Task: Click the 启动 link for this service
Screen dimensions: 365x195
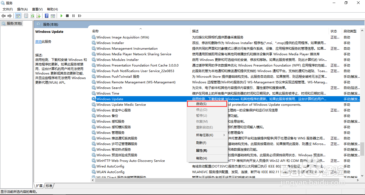Action: point(38,42)
